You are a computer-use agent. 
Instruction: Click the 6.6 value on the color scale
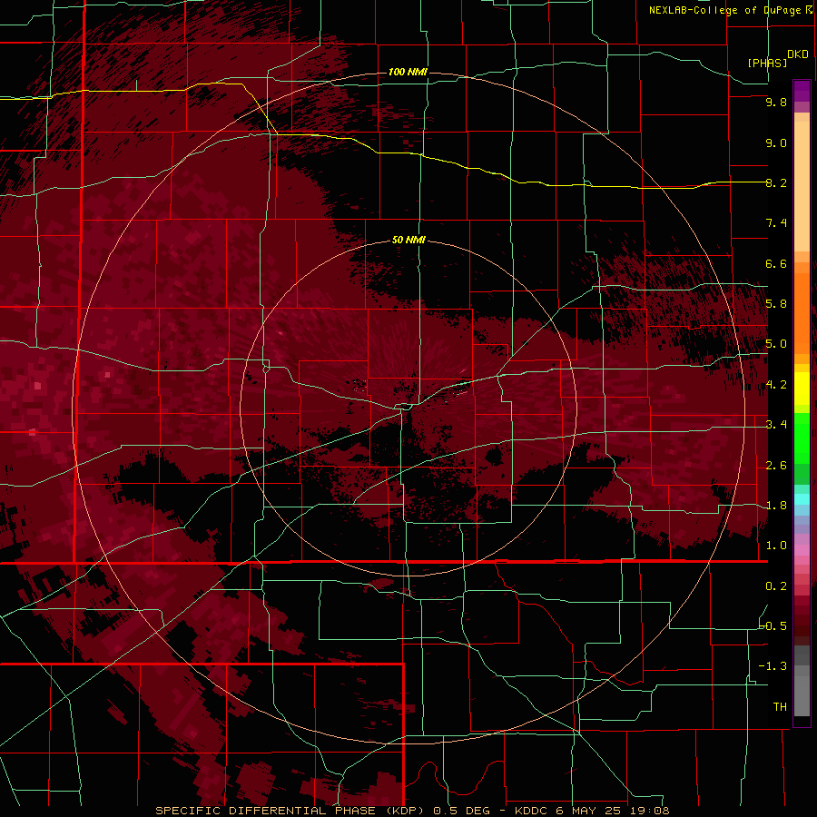click(776, 263)
